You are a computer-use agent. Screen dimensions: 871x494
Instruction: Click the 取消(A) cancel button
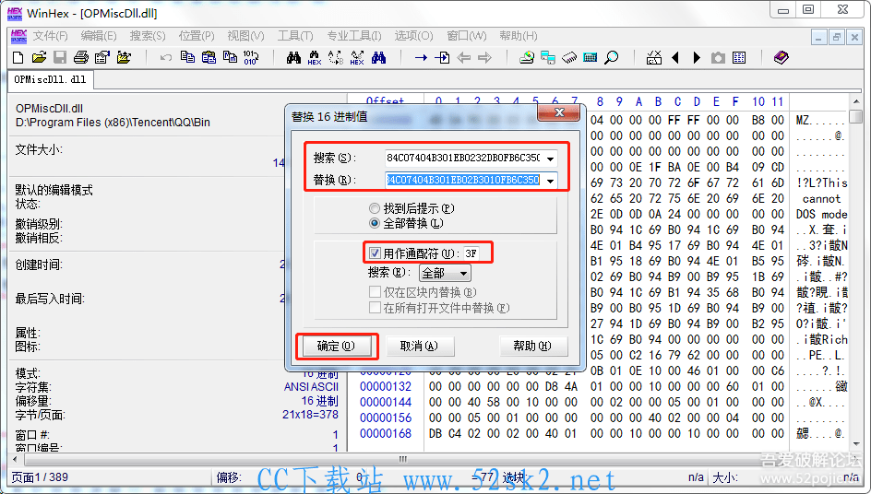420,347
